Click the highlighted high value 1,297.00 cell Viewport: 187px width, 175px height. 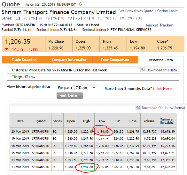pos(87,167)
